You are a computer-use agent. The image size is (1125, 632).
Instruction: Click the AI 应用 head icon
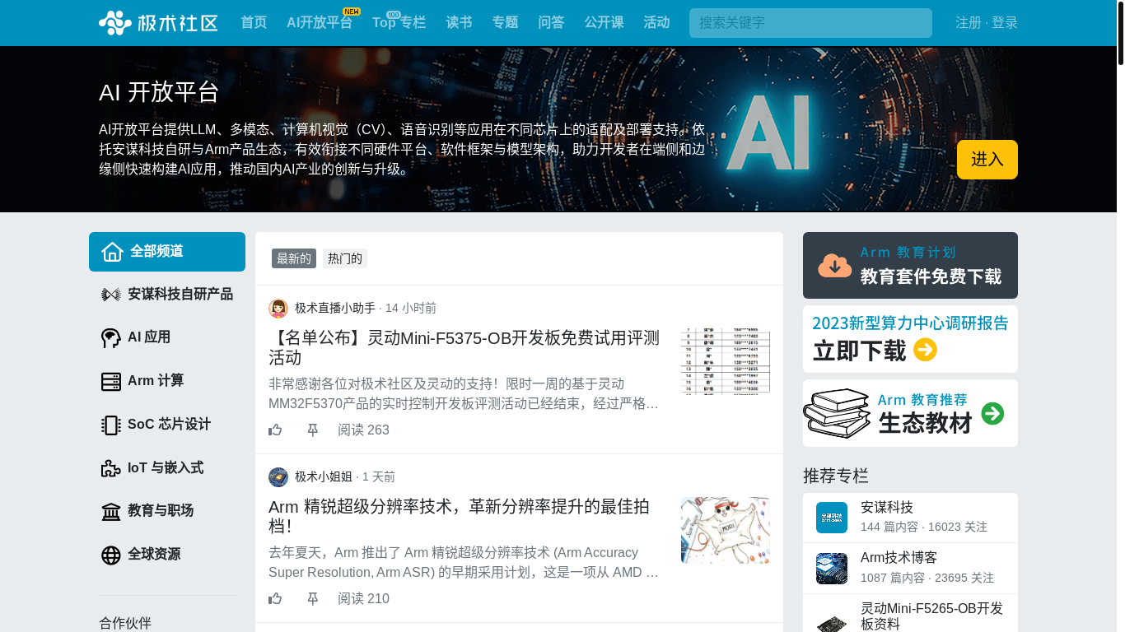coord(111,337)
